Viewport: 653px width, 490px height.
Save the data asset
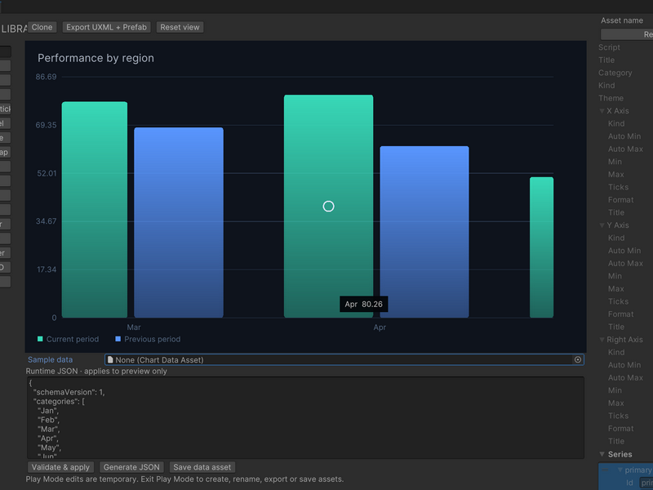pyautogui.click(x=202, y=467)
